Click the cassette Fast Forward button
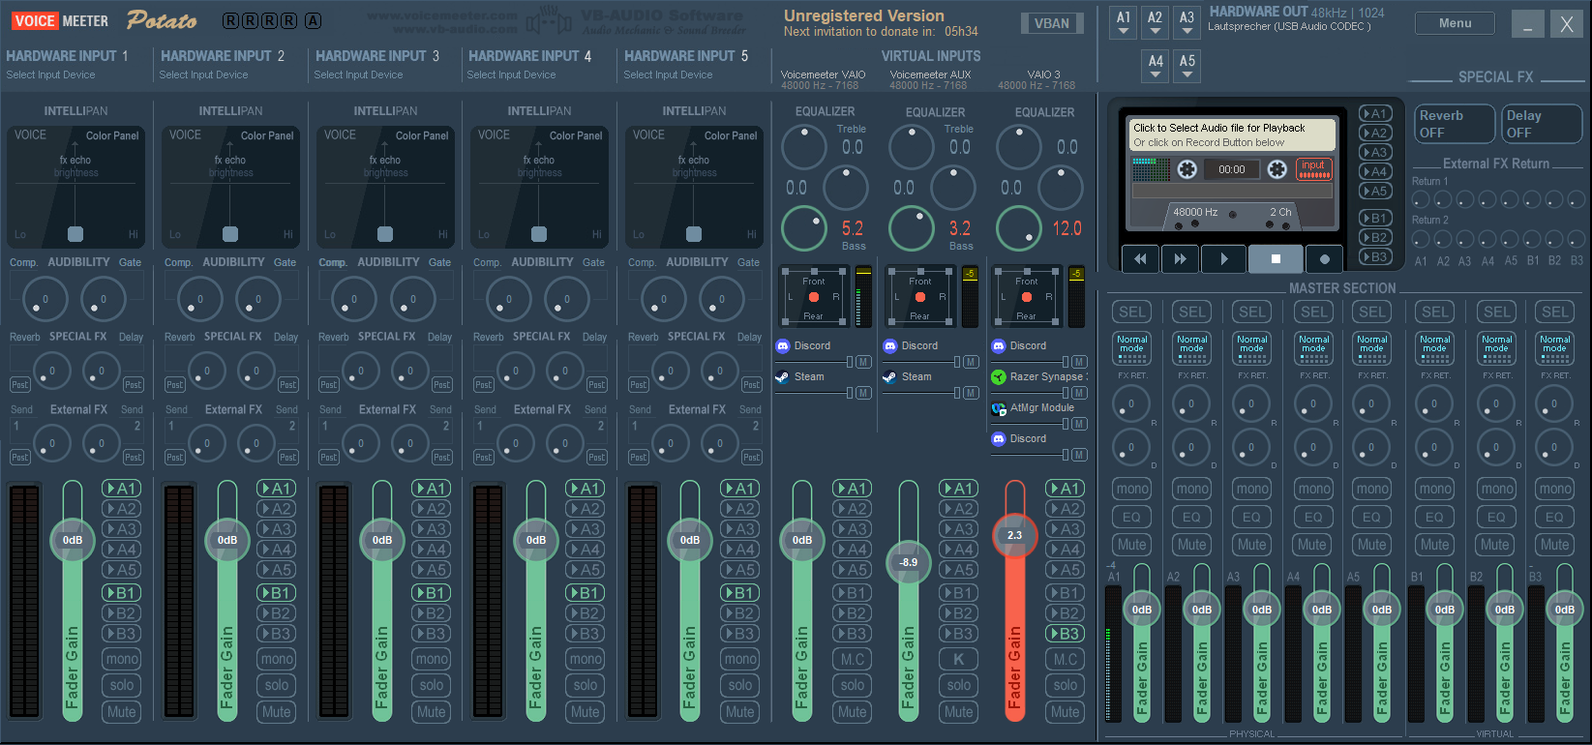 tap(1180, 259)
